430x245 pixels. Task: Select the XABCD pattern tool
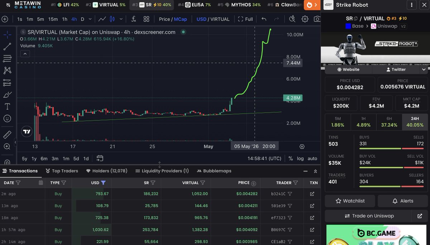(7, 71)
